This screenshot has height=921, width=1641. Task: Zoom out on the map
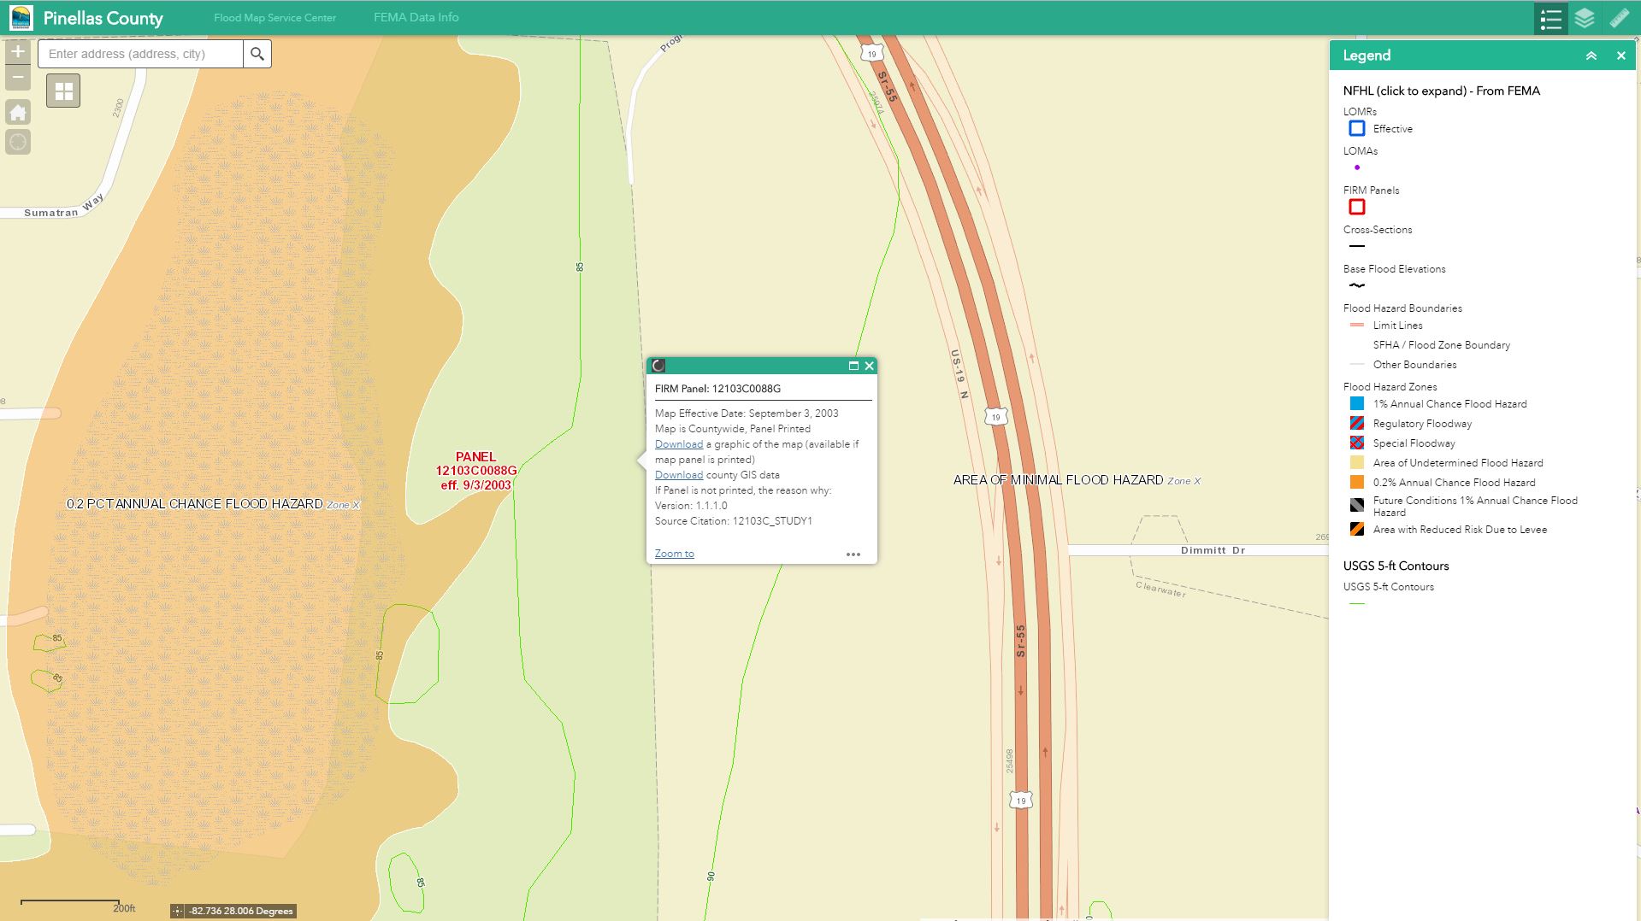[x=18, y=78]
